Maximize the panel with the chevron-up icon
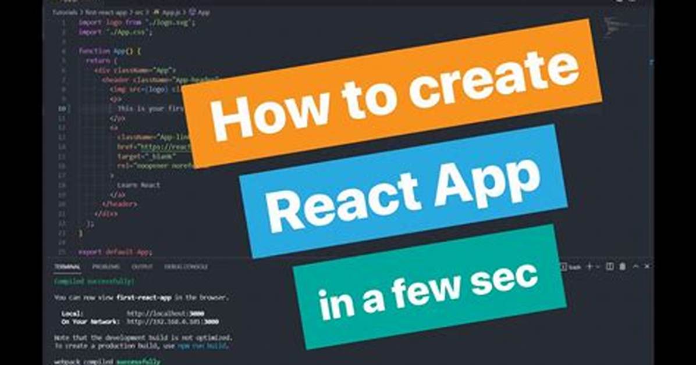This screenshot has height=365, width=696. pyautogui.click(x=635, y=267)
